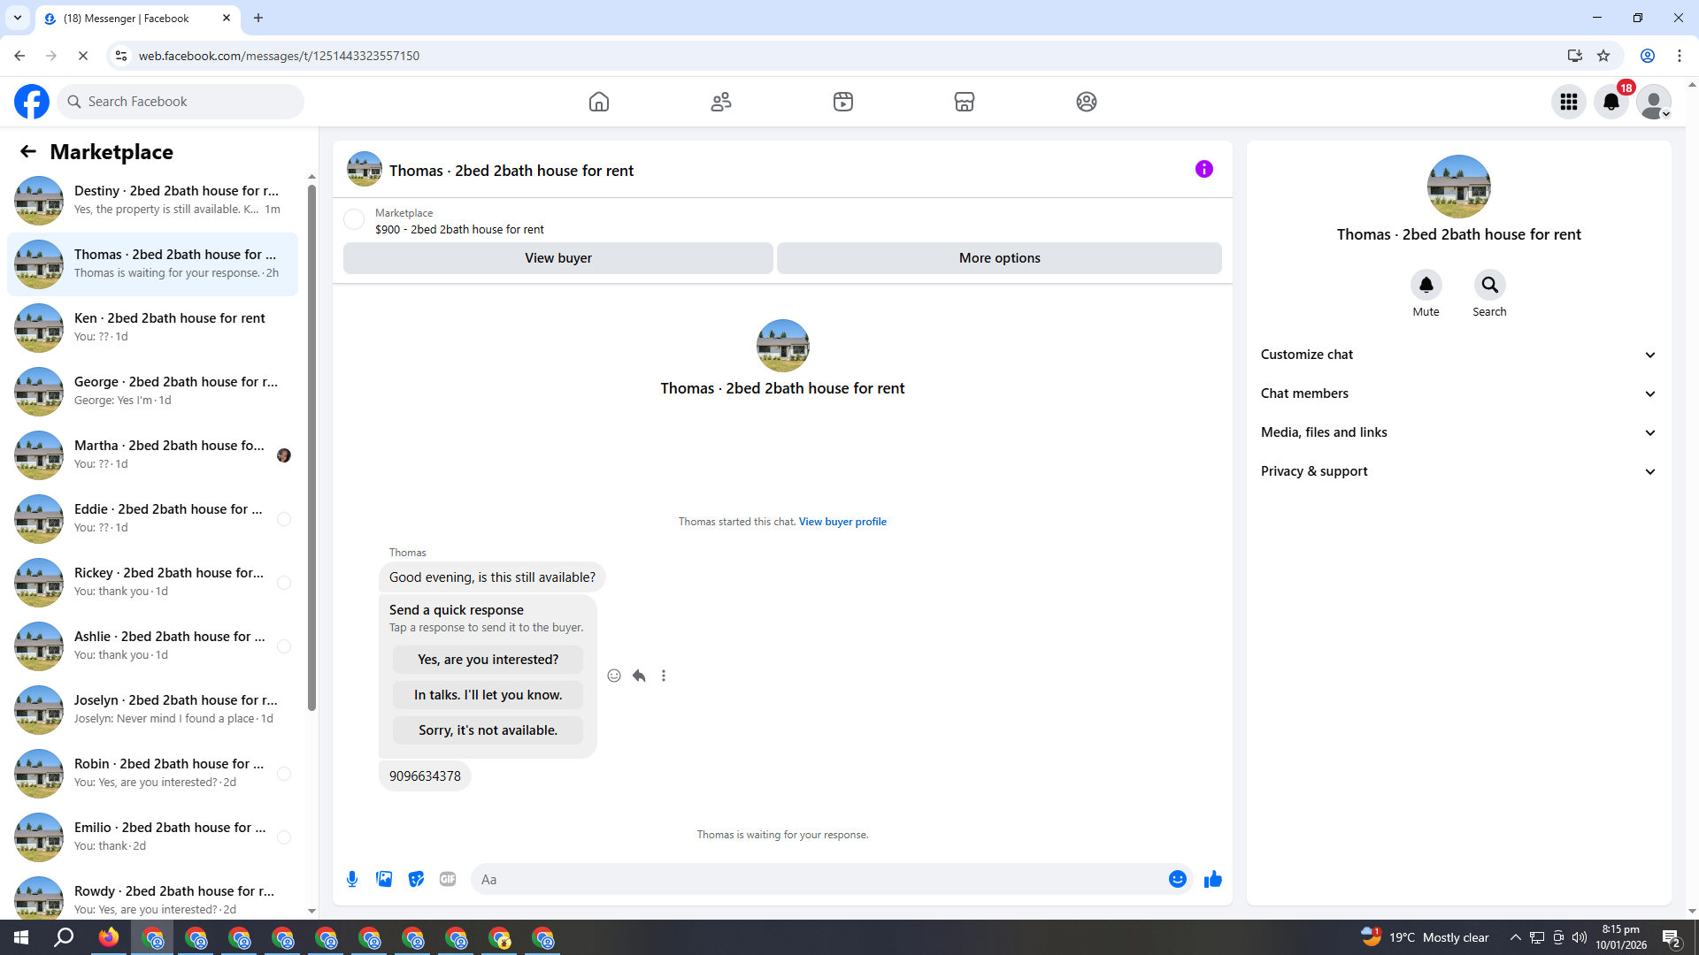Click the reply arrow on quick response
This screenshot has width=1699, height=955.
(639, 676)
